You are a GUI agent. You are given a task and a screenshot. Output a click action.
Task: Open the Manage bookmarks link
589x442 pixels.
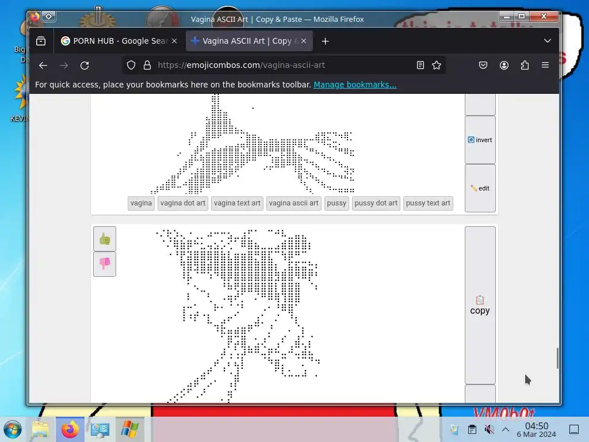coord(355,85)
